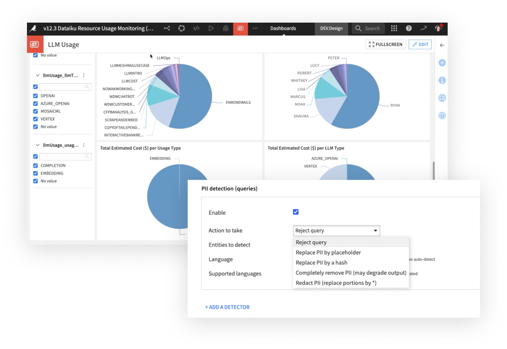
Task: Open the discussions chat icon on right sidebar
Action: point(442,98)
